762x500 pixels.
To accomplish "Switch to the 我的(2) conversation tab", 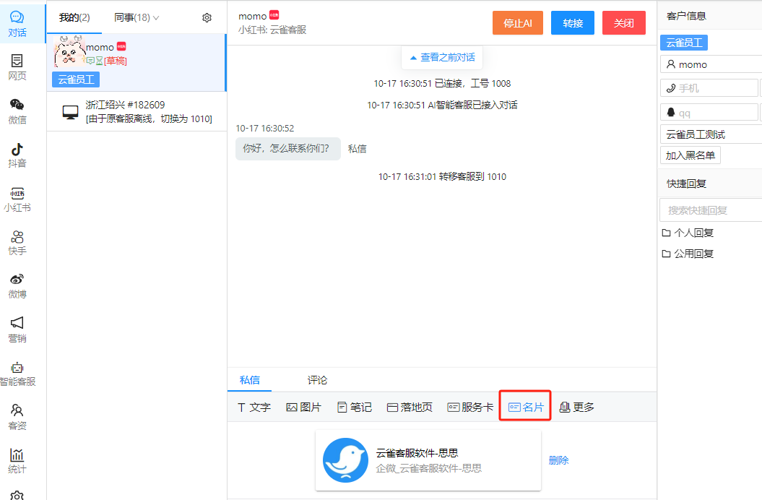I will tap(74, 17).
